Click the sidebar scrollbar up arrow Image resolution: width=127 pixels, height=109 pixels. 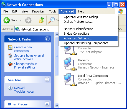[57, 35]
